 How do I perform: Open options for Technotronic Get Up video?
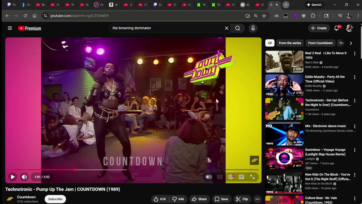point(355,101)
